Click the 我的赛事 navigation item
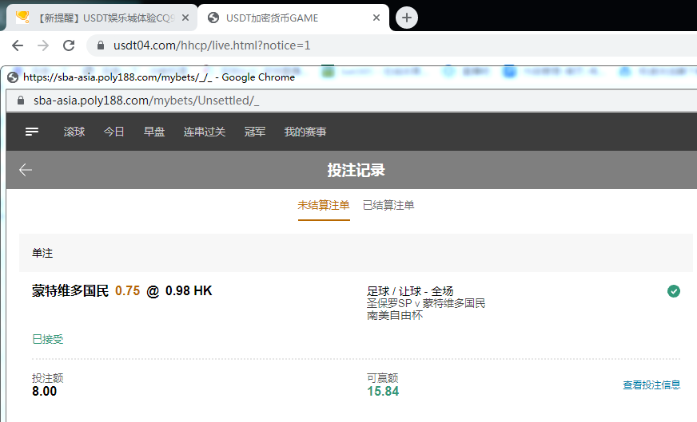The height and width of the screenshot is (422, 697). tap(305, 132)
